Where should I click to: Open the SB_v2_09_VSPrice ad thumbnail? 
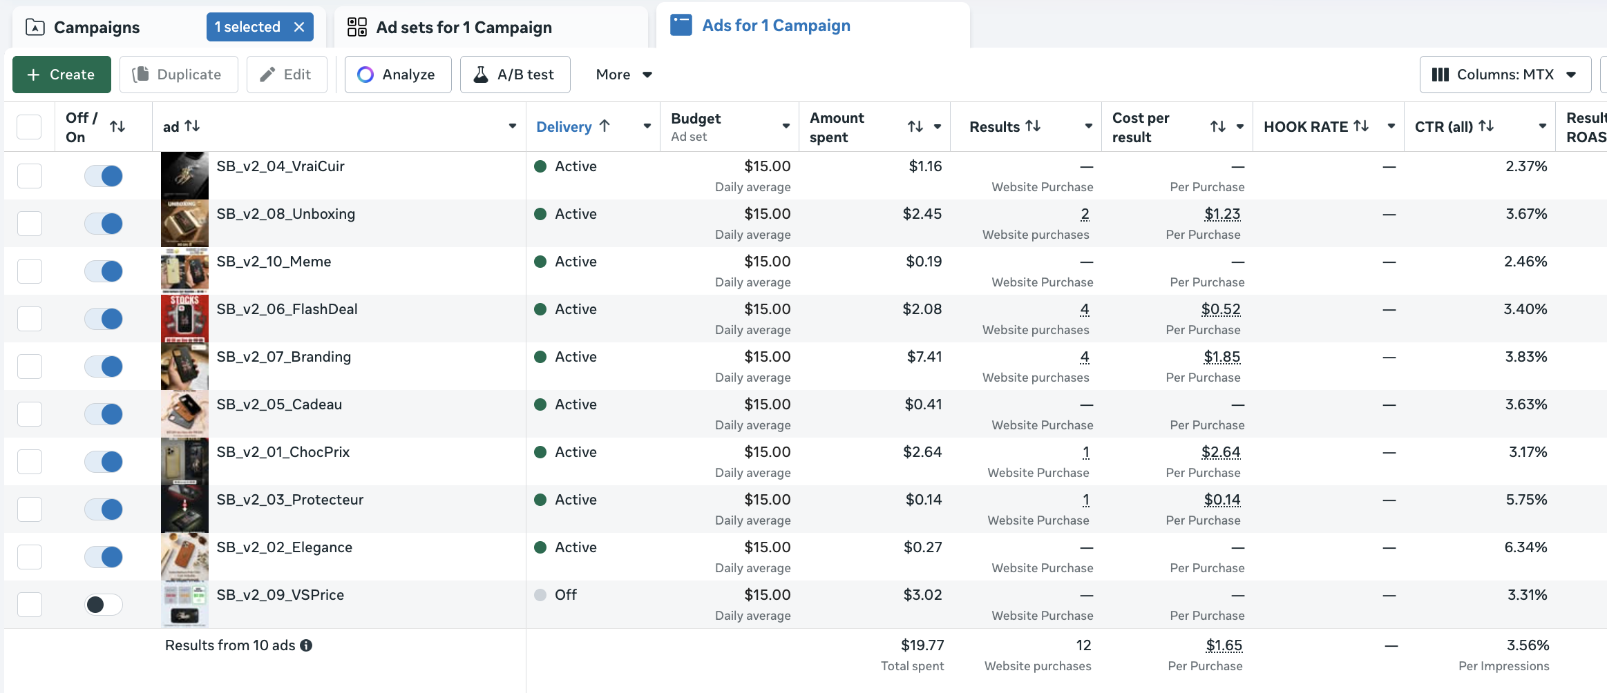(184, 604)
